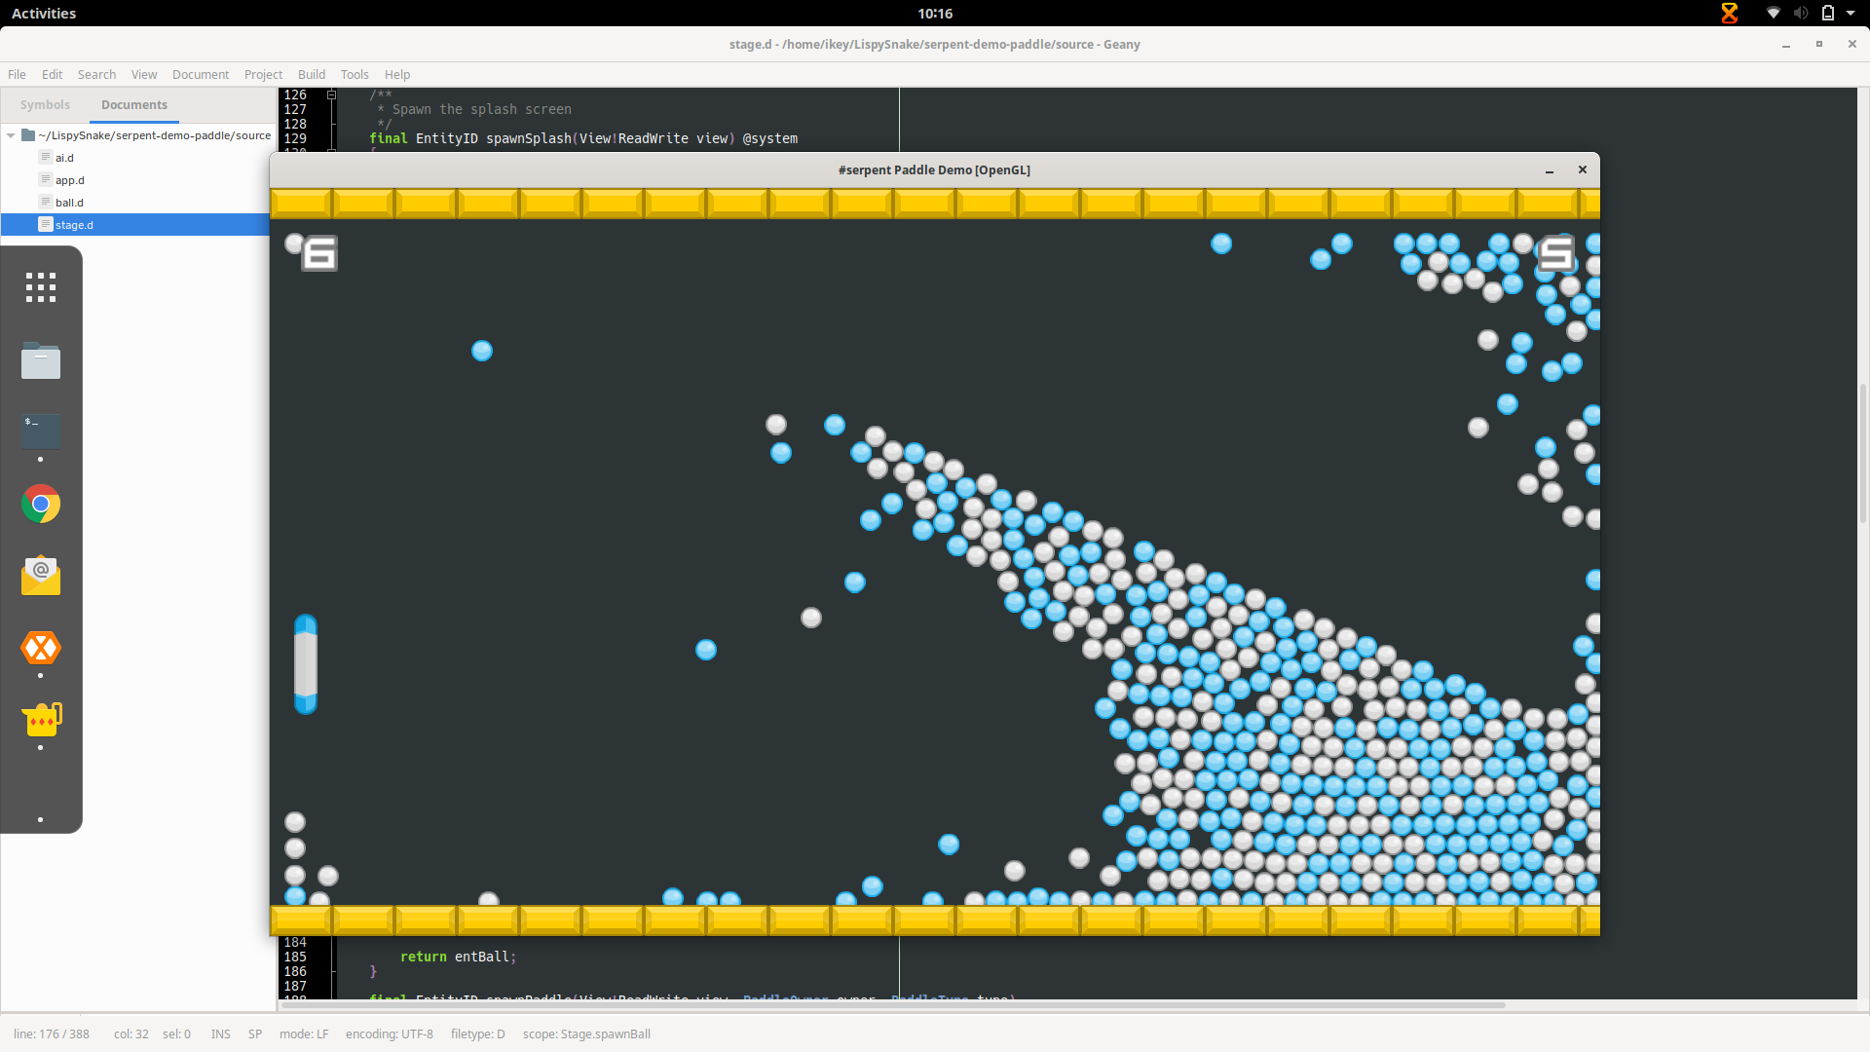Viewport: 1870px width, 1052px height.
Task: Launch the Files manager from dock
Action: [x=41, y=360]
